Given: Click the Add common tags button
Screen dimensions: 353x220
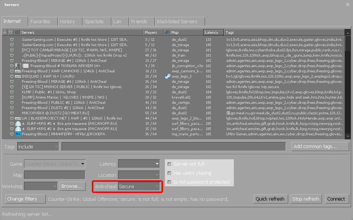Looking at the screenshot, I should pos(320,147).
